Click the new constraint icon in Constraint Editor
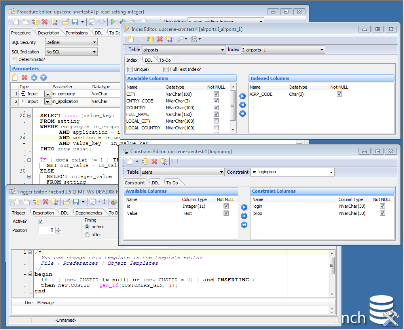This screenshot has height=330, width=404. pos(129,161)
